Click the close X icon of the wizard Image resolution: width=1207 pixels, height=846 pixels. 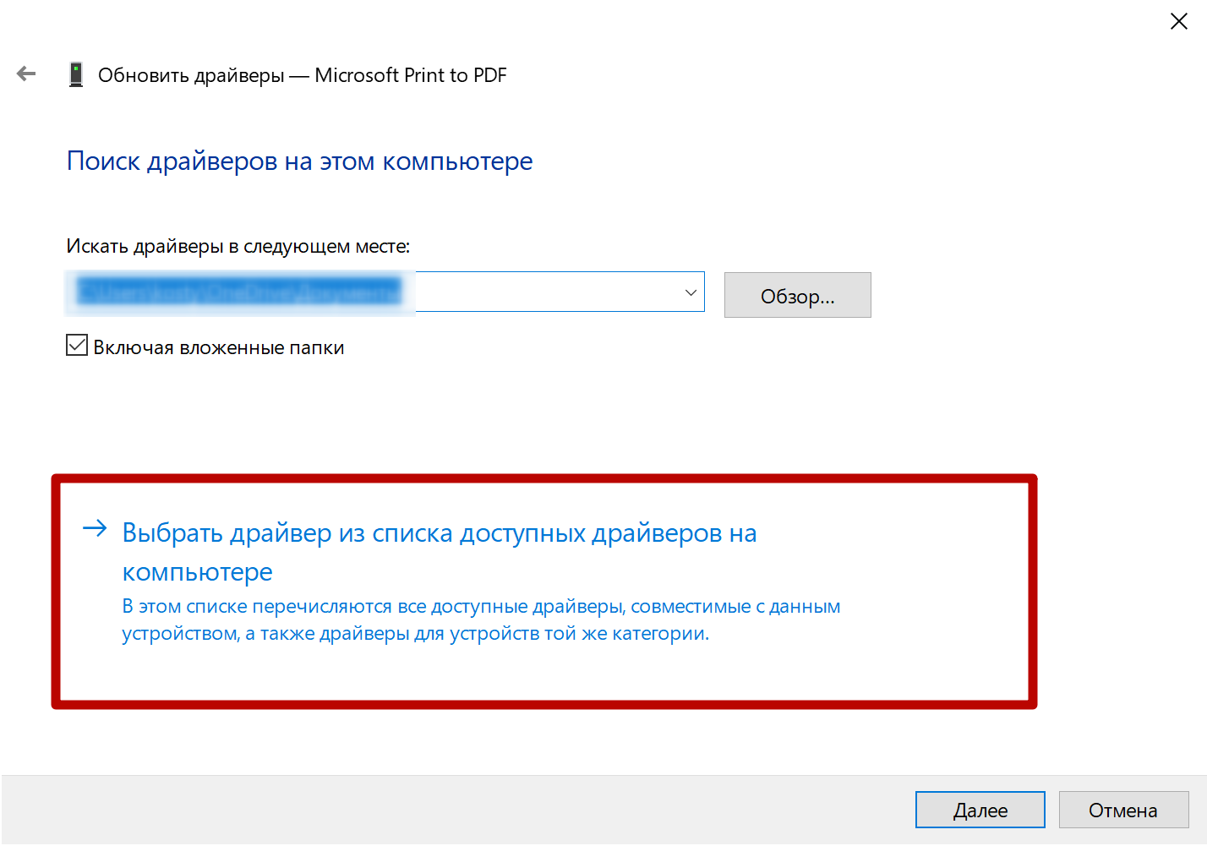(x=1179, y=21)
